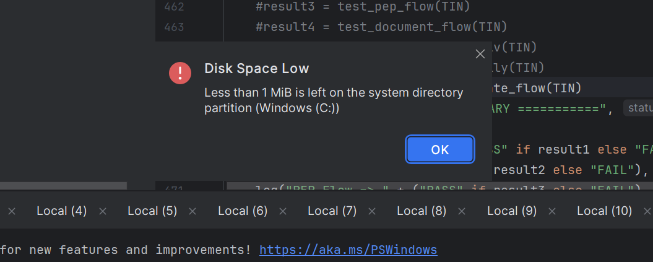The image size is (653, 262).
Task: Click the horizontal scrollbar above the terminal tabs
Action: pos(63,186)
